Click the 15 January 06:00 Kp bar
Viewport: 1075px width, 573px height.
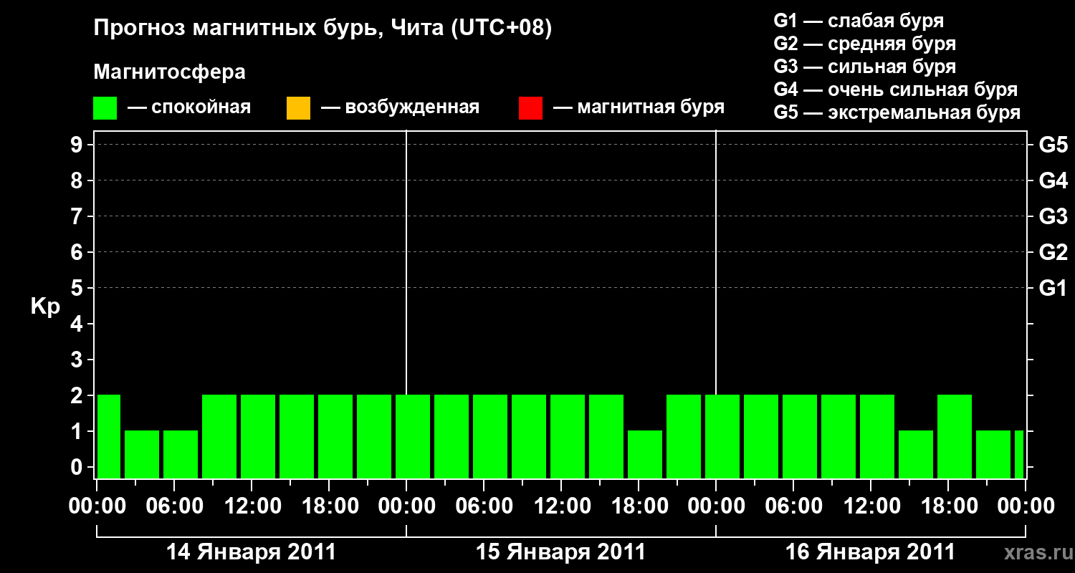490,436
